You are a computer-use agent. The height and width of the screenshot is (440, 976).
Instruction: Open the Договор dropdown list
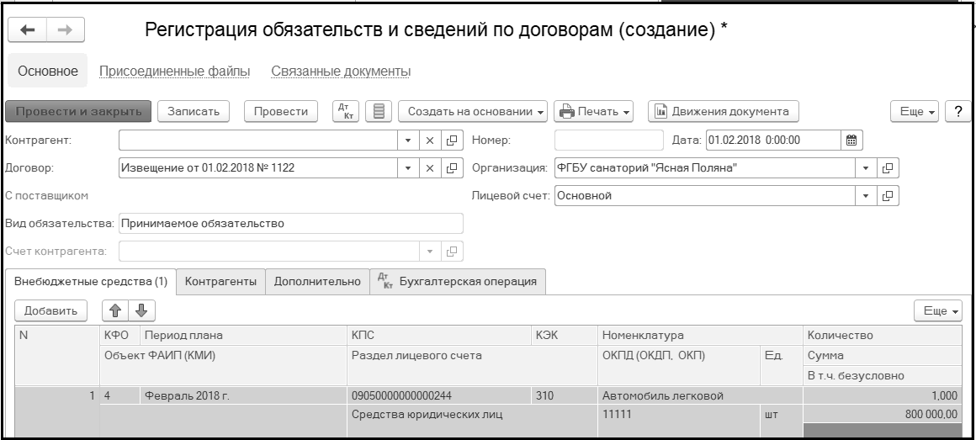click(x=408, y=168)
